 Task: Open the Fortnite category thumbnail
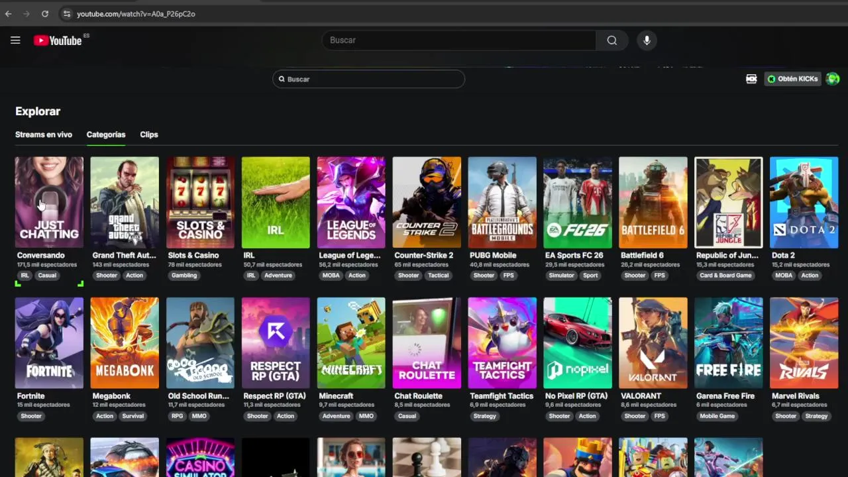(x=49, y=343)
